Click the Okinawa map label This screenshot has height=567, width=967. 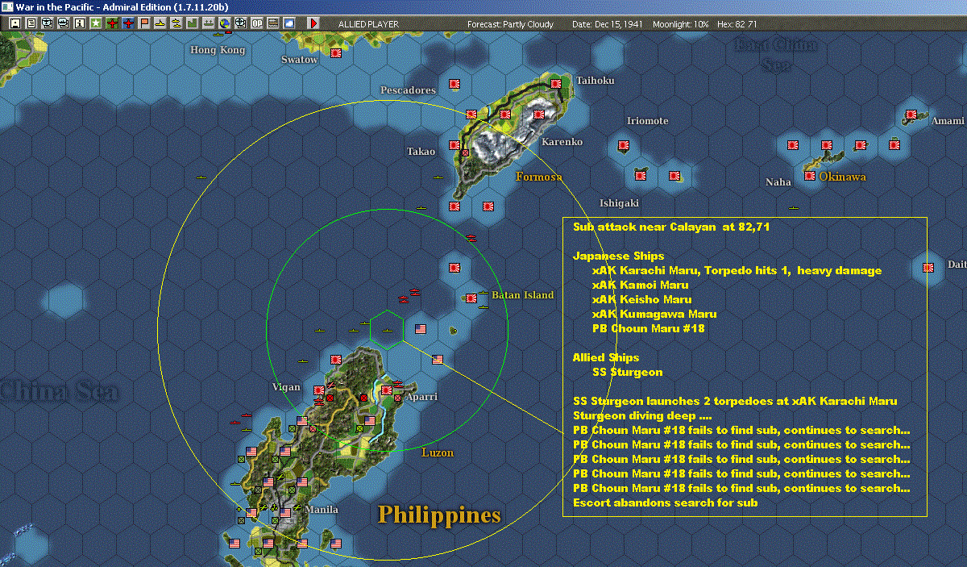coord(842,177)
